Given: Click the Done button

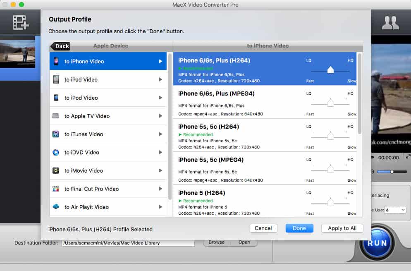Looking at the screenshot, I should [x=299, y=228].
